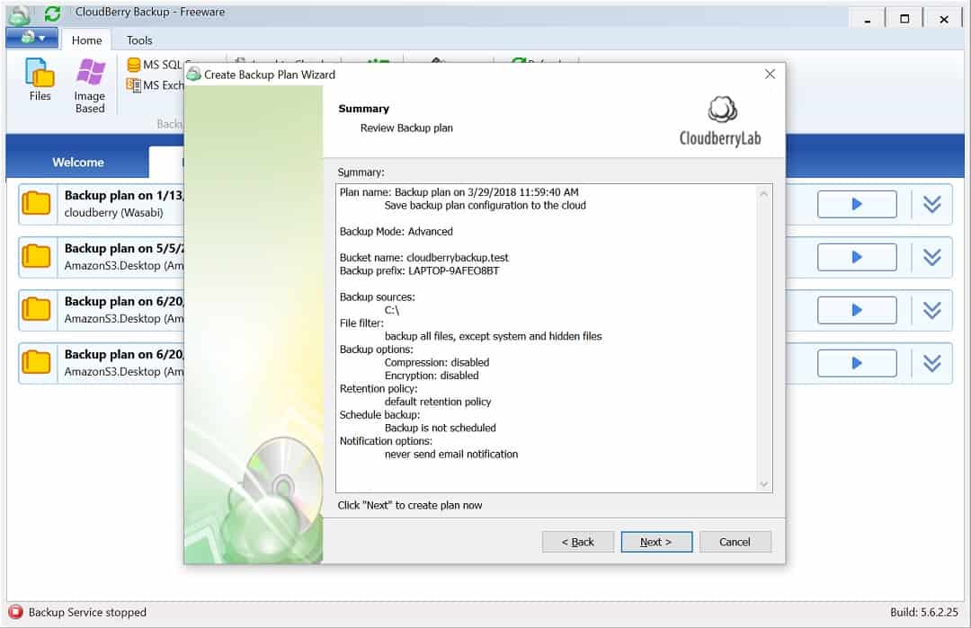
Task: Click the summary scrollbar down arrow
Action: pos(763,484)
